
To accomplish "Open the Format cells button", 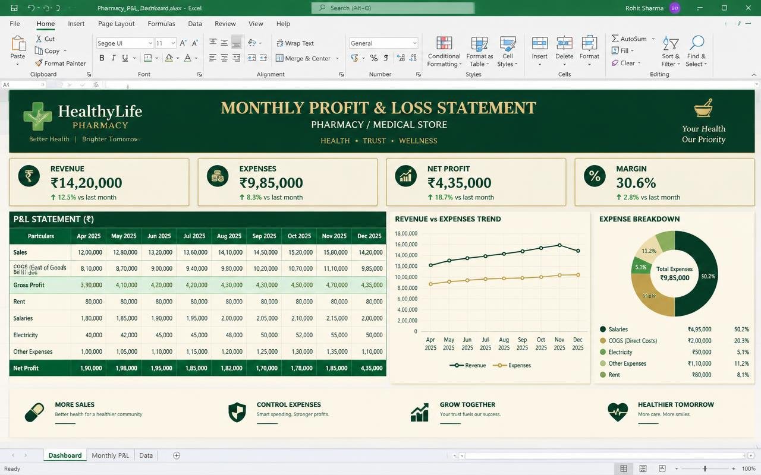I will coord(589,51).
